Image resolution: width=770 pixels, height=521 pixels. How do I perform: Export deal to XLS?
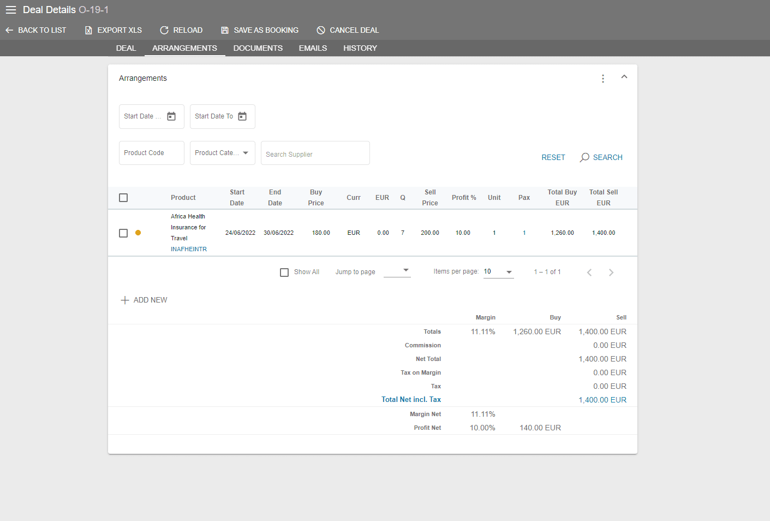[x=114, y=30]
